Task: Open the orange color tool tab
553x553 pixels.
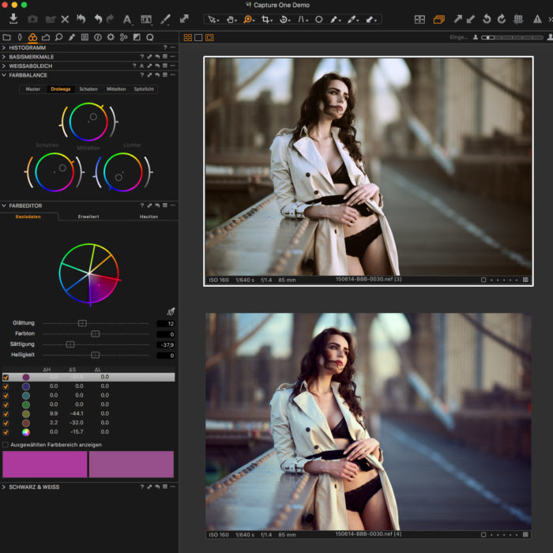Action: (x=32, y=37)
